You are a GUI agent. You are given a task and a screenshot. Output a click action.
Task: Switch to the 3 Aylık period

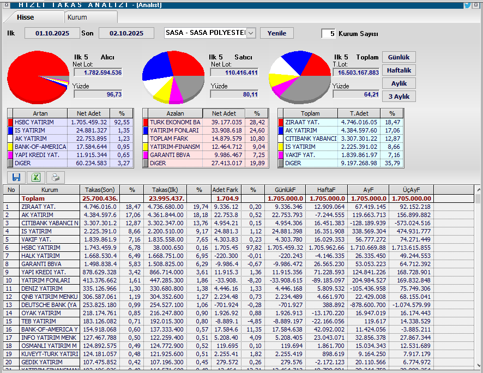click(x=399, y=97)
